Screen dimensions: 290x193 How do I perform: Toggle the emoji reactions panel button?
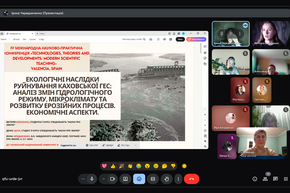click(x=139, y=179)
